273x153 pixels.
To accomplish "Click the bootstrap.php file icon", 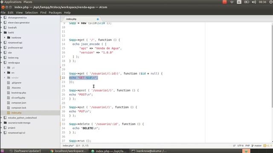I will click(x=9, y=93).
